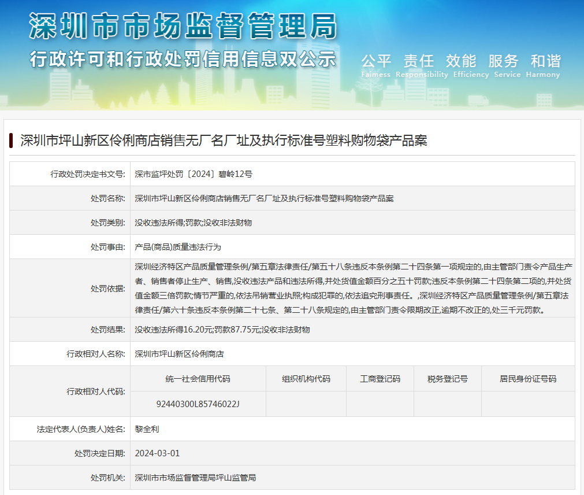Image resolution: width=584 pixels, height=495 pixels.
Task: Click name value 深圳市坪山新区伶俐商店
Action: tap(179, 354)
